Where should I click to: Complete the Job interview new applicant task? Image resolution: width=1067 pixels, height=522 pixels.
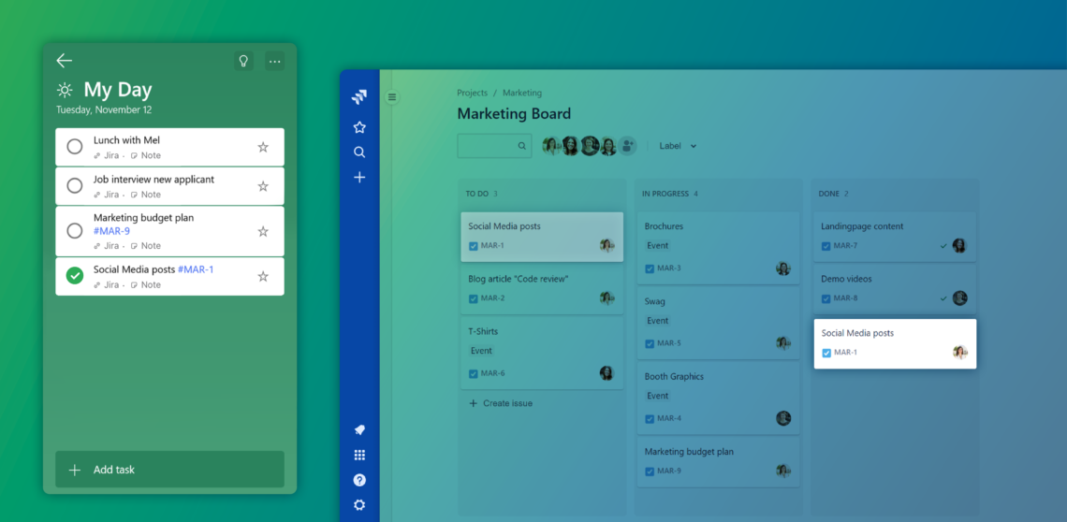(75, 185)
